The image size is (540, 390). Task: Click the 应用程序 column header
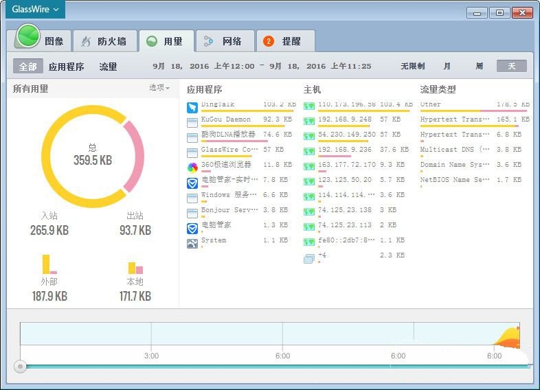(x=204, y=89)
